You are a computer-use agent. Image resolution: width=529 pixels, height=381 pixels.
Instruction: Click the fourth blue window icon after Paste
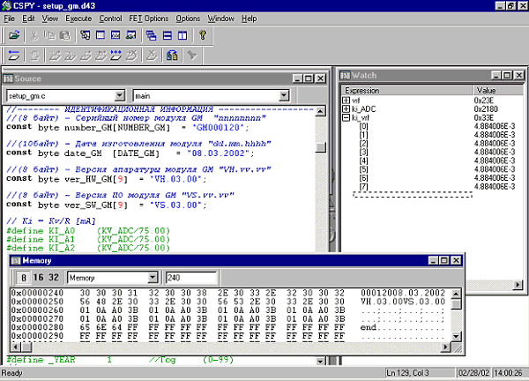130,35
